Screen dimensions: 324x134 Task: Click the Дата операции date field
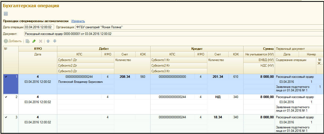pos(39,27)
